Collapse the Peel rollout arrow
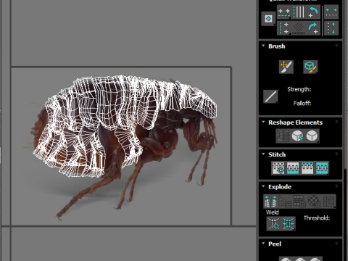 point(263,244)
